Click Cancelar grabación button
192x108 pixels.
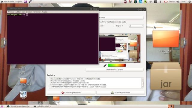click(x=71, y=93)
